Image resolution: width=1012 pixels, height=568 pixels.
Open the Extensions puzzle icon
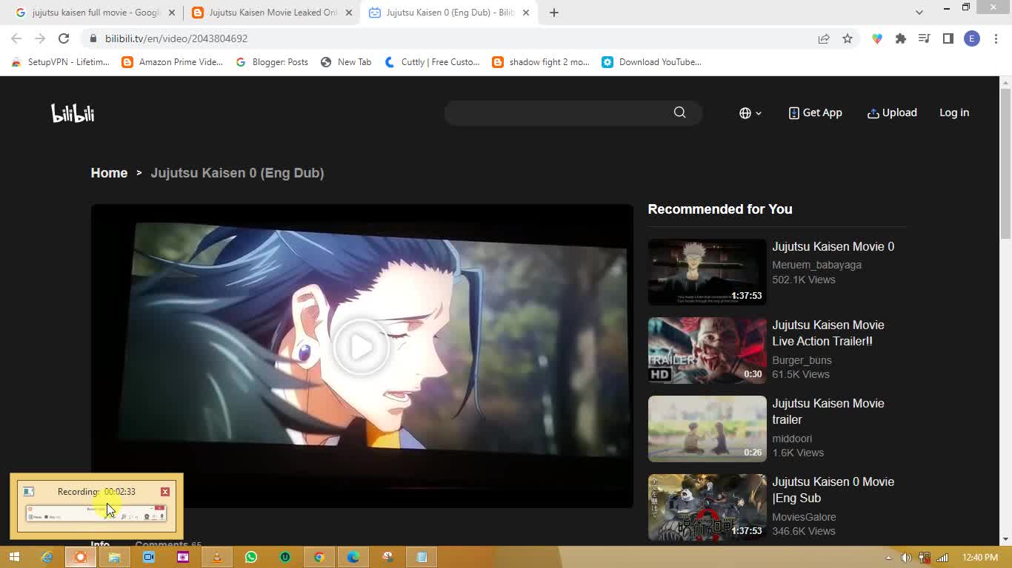tap(901, 38)
